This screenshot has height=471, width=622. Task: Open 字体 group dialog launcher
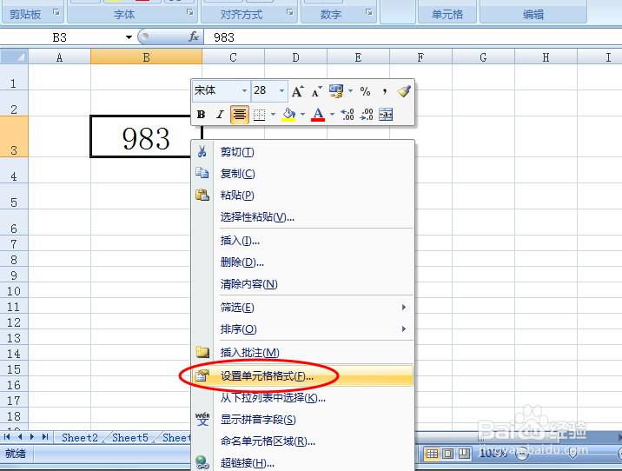click(x=190, y=13)
